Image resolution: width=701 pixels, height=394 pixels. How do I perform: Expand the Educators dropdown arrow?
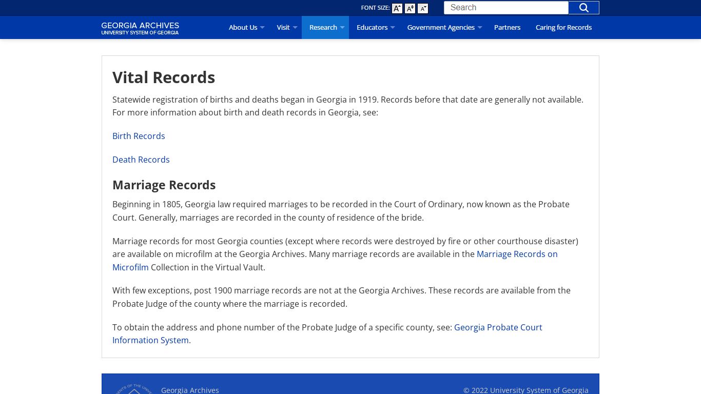393,28
